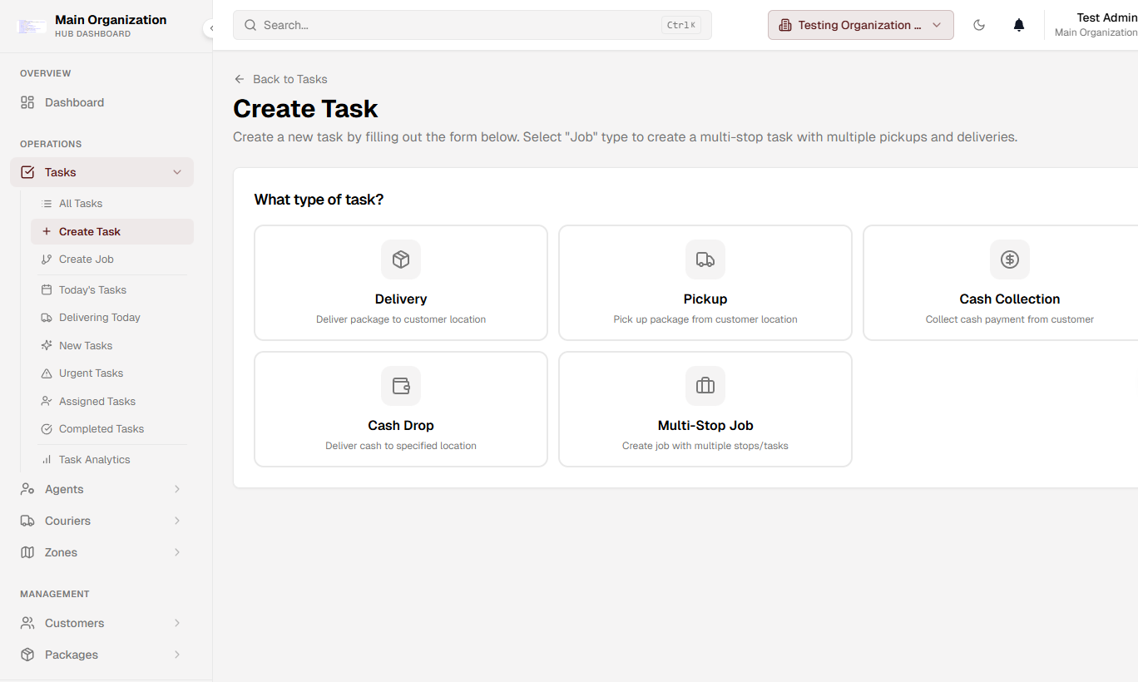Click the search magnifier icon
The image size is (1138, 682).
coord(250,25)
